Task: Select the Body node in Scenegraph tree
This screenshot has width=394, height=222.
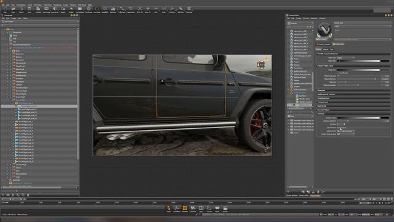Action: [x=18, y=51]
